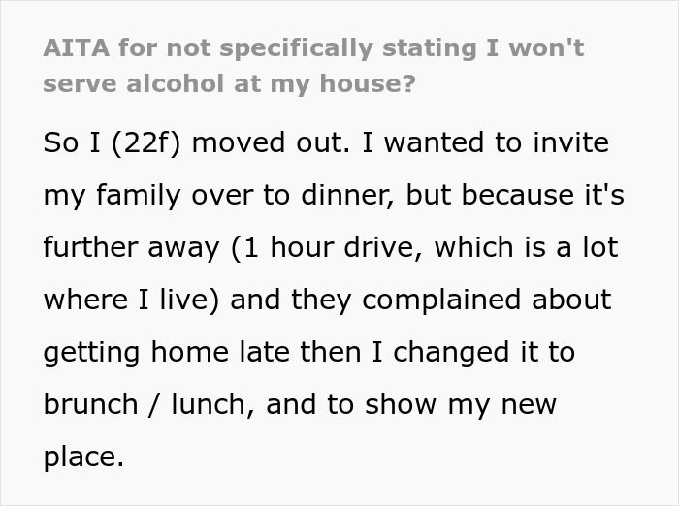Click the phrase 'but because it's'

pyautogui.click(x=516, y=196)
